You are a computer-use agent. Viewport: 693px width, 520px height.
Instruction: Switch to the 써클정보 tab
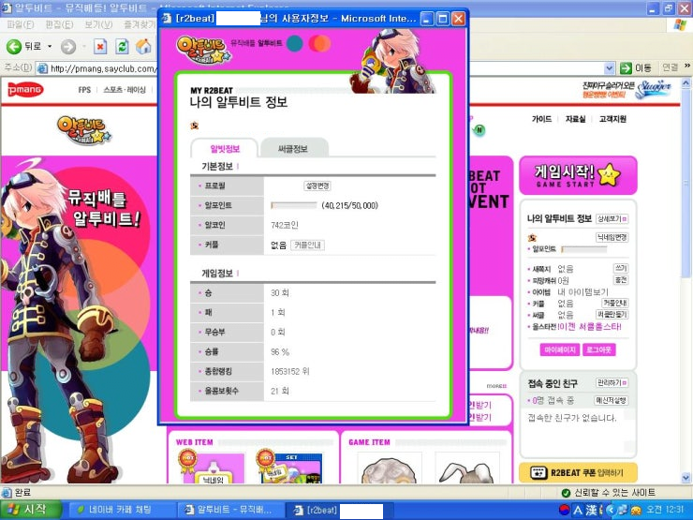coord(293,149)
